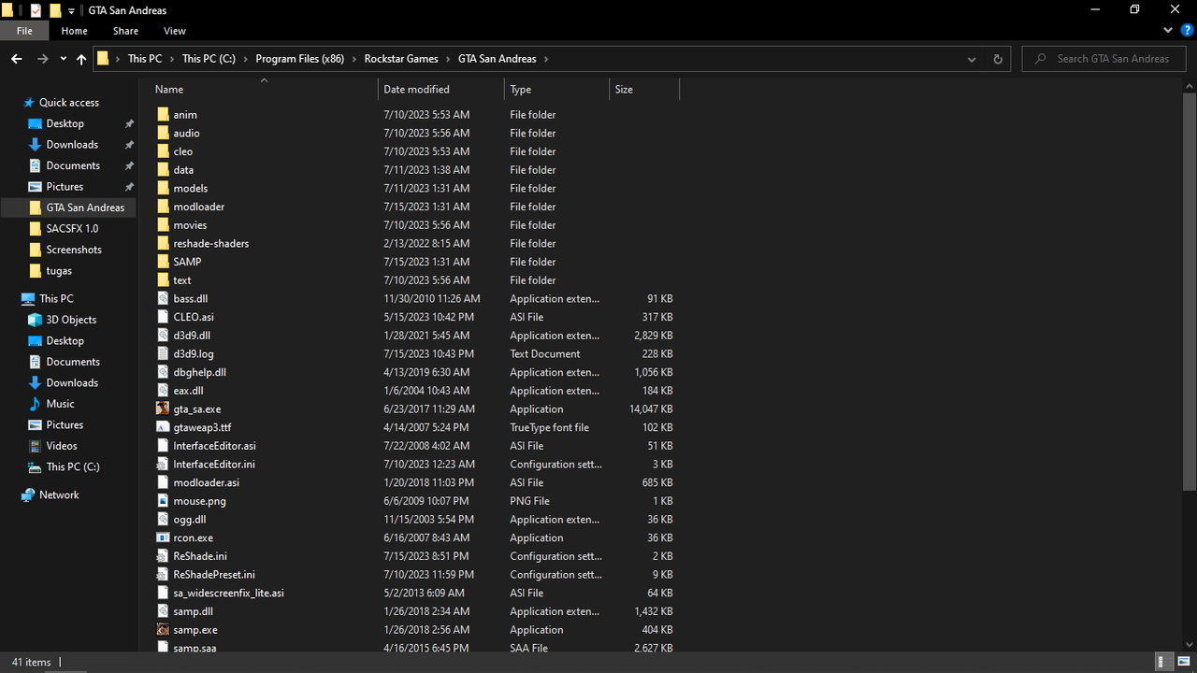Click the Network icon in navigation pane
Image resolution: width=1197 pixels, height=673 pixels.
click(x=28, y=495)
